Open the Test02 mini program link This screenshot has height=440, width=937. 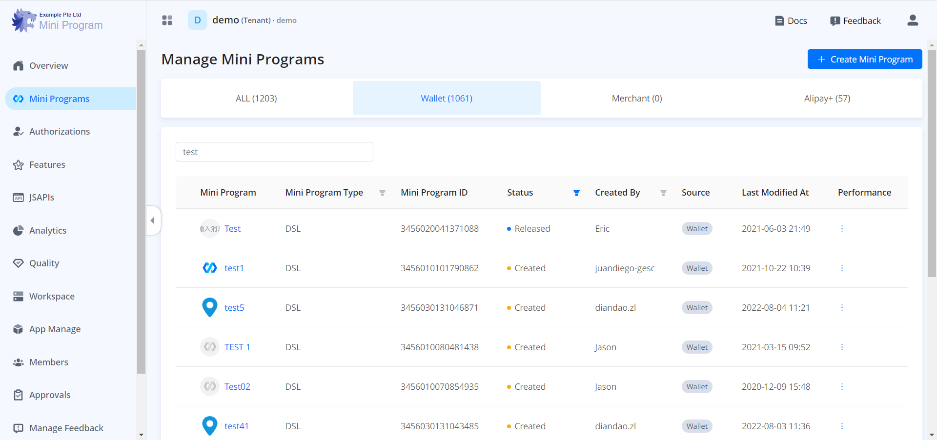tap(237, 387)
